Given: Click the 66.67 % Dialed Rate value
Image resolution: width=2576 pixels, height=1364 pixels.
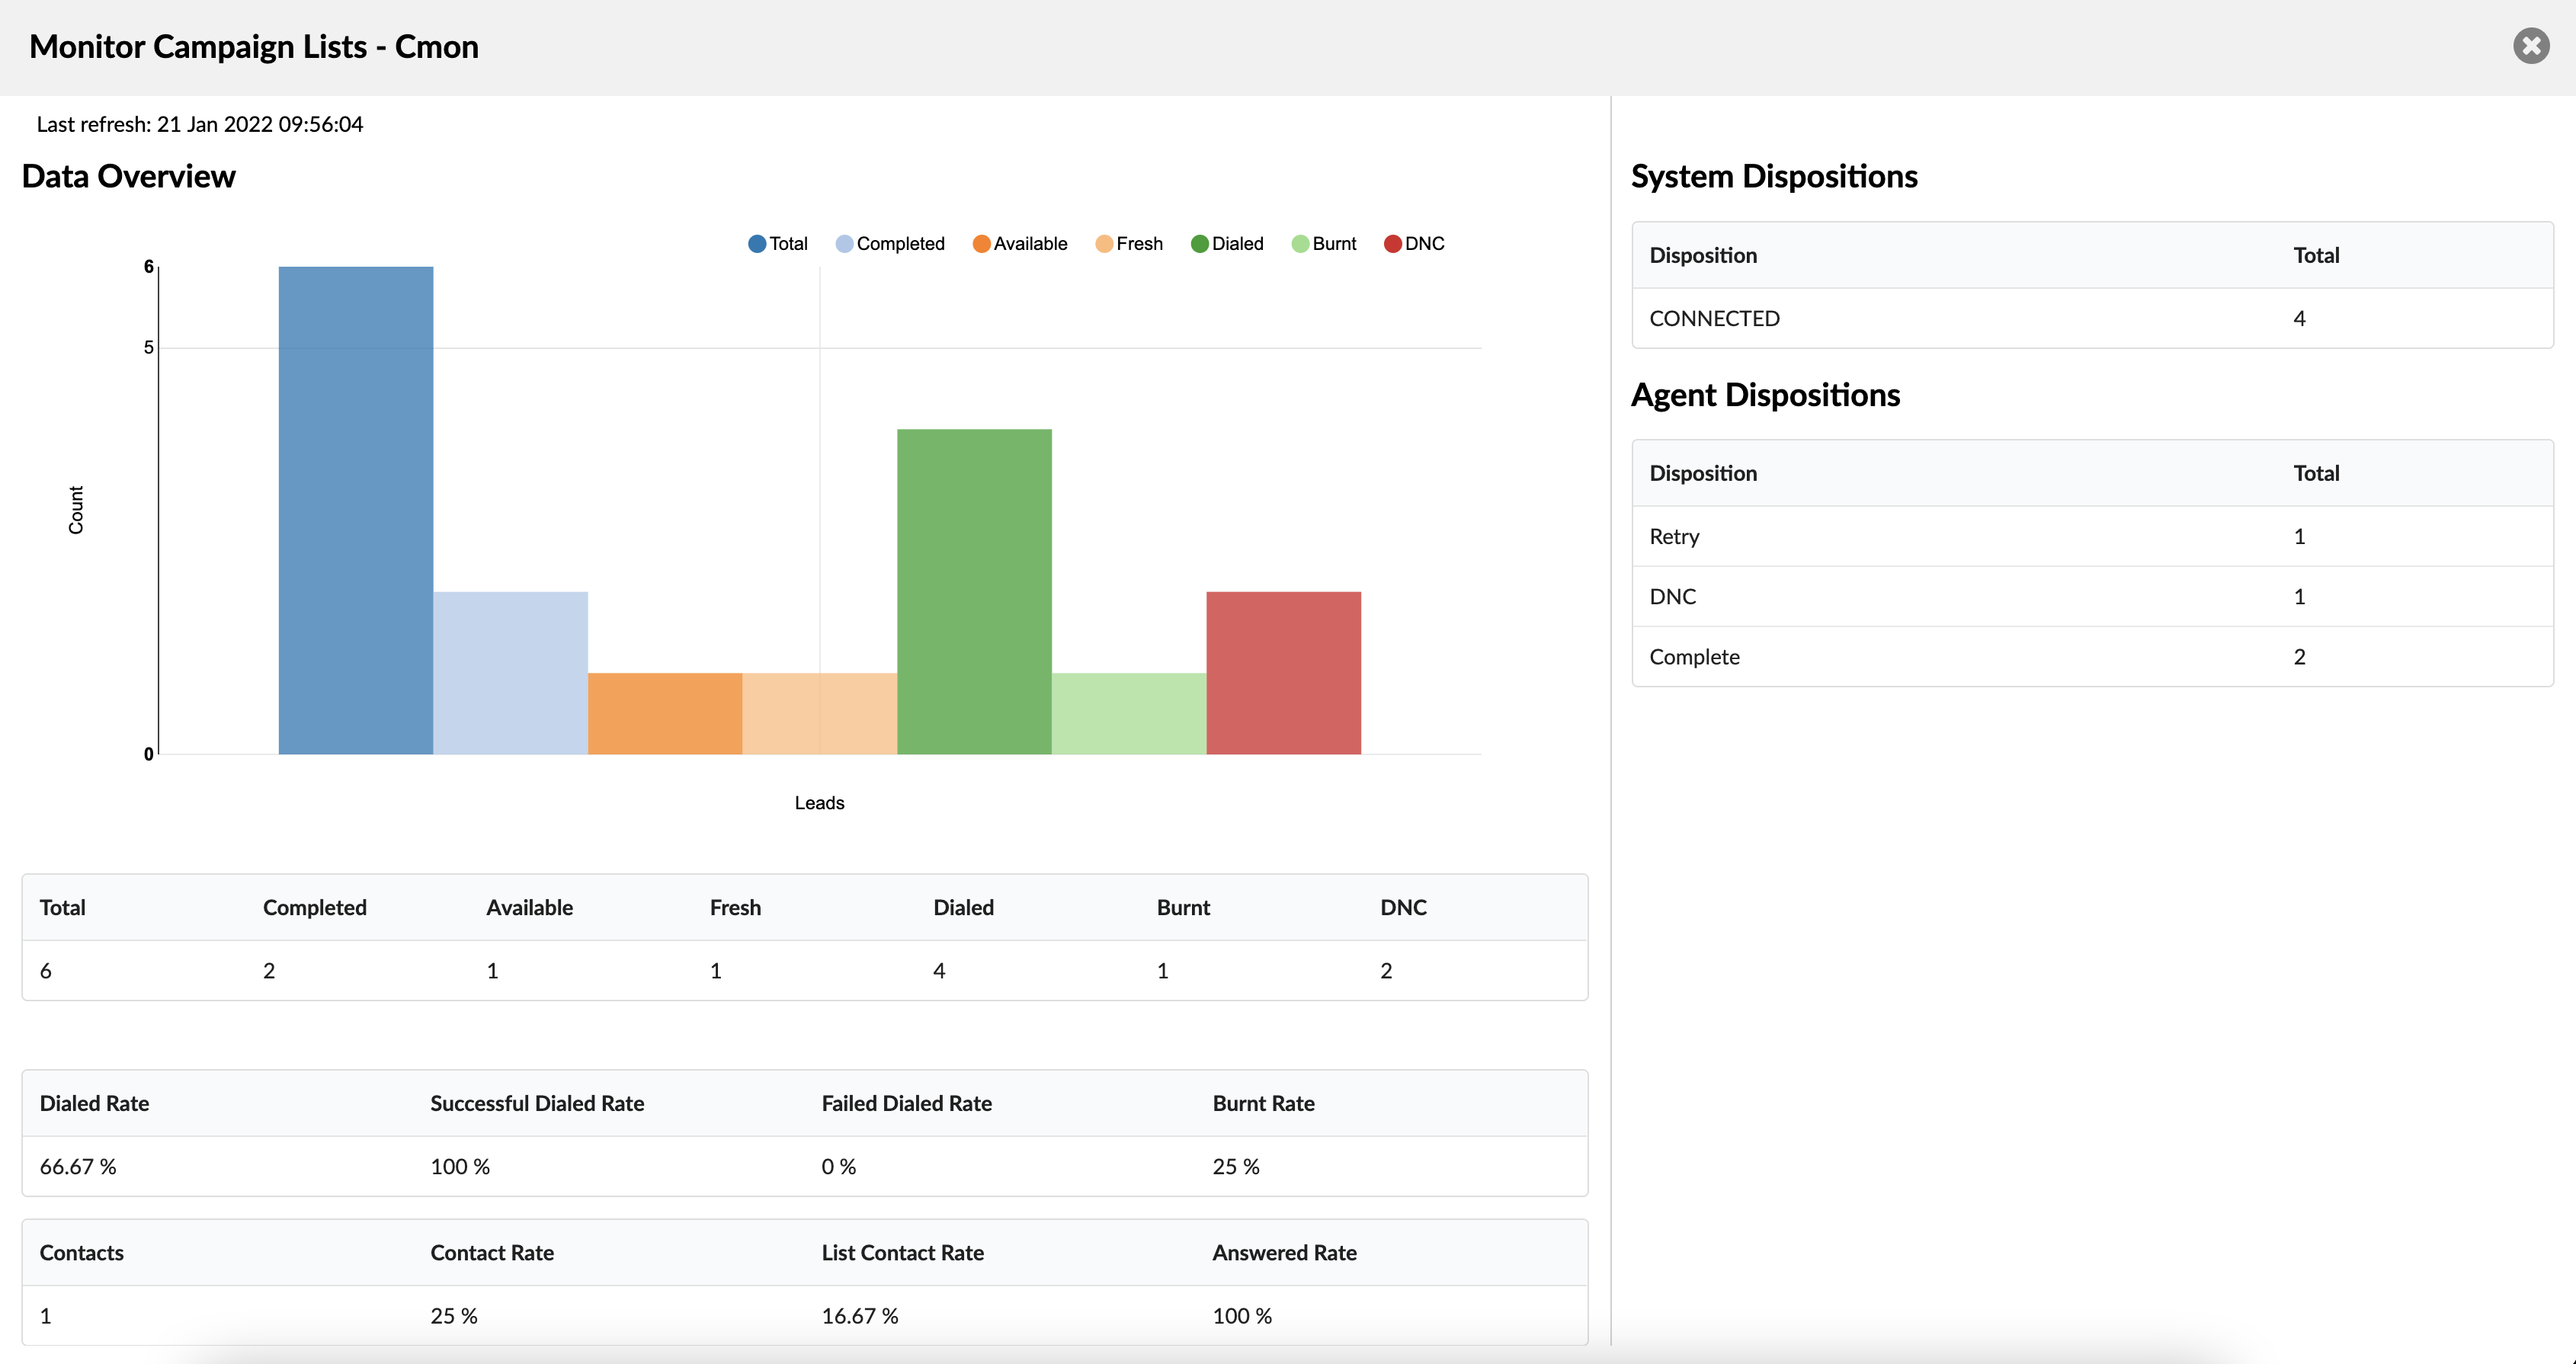Looking at the screenshot, I should (x=78, y=1167).
